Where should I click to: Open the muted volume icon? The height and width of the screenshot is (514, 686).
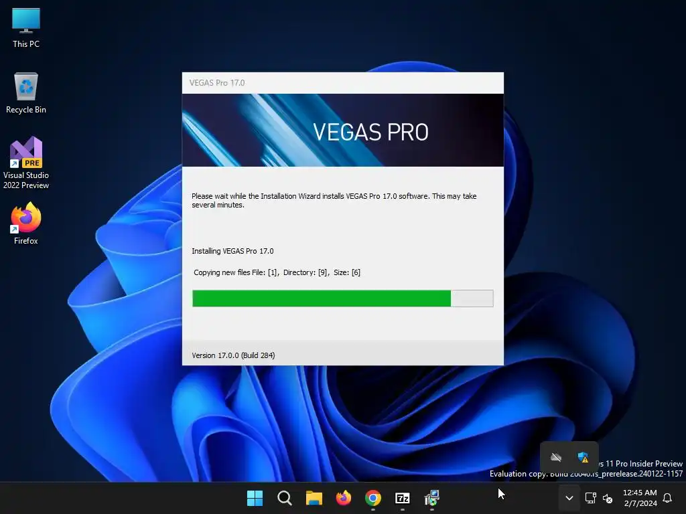pos(608,498)
